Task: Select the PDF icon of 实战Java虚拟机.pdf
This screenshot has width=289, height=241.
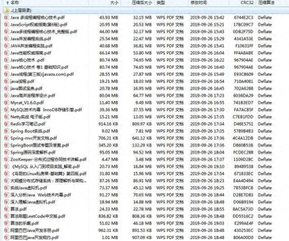Action: (6, 188)
